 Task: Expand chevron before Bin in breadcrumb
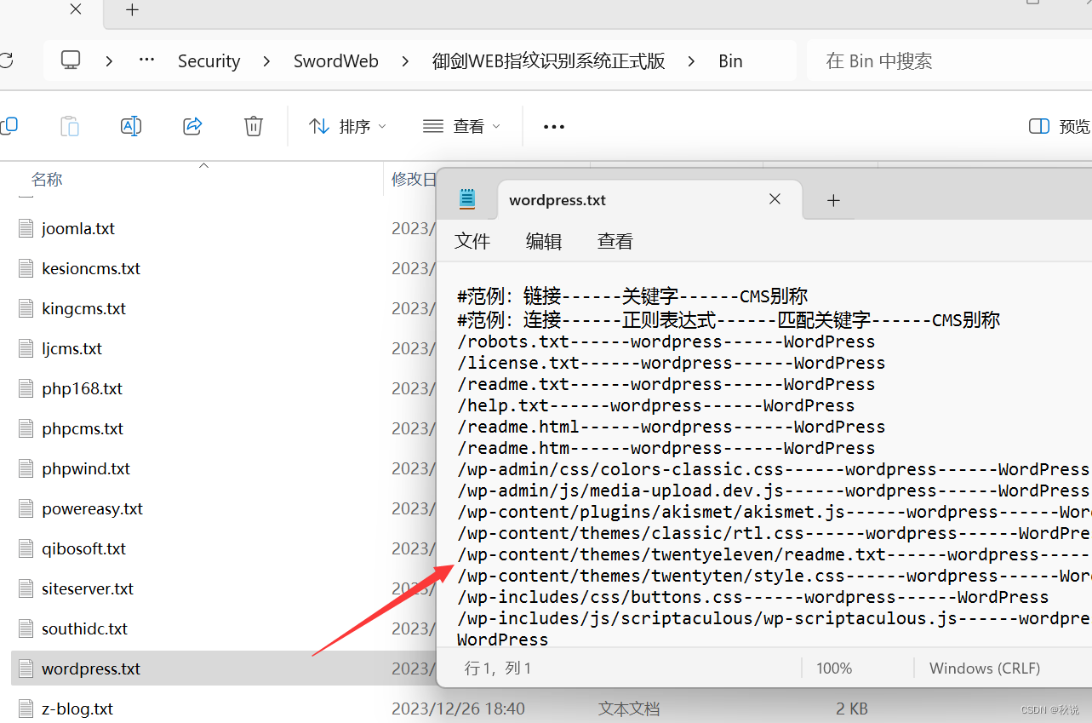tap(691, 61)
